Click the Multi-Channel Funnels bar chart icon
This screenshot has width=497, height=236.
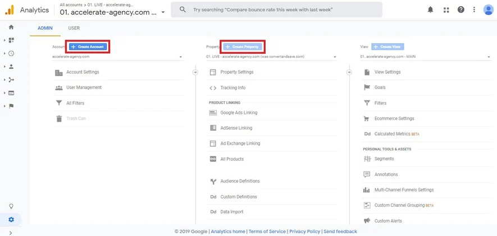pyautogui.click(x=366, y=190)
